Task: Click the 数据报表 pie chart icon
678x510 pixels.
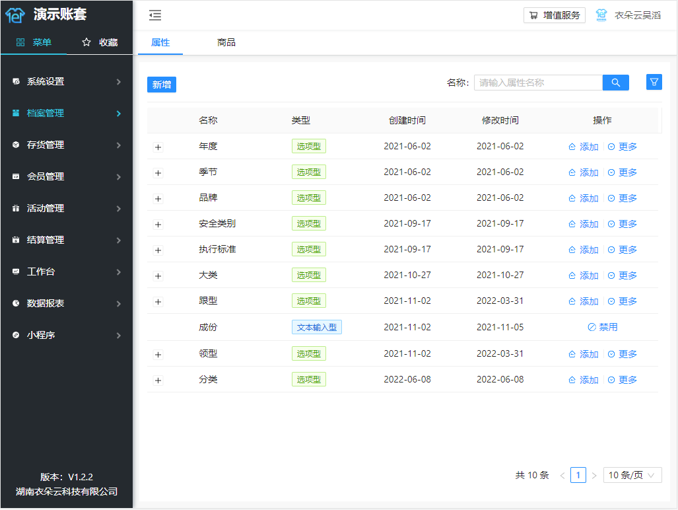Action: [16, 303]
